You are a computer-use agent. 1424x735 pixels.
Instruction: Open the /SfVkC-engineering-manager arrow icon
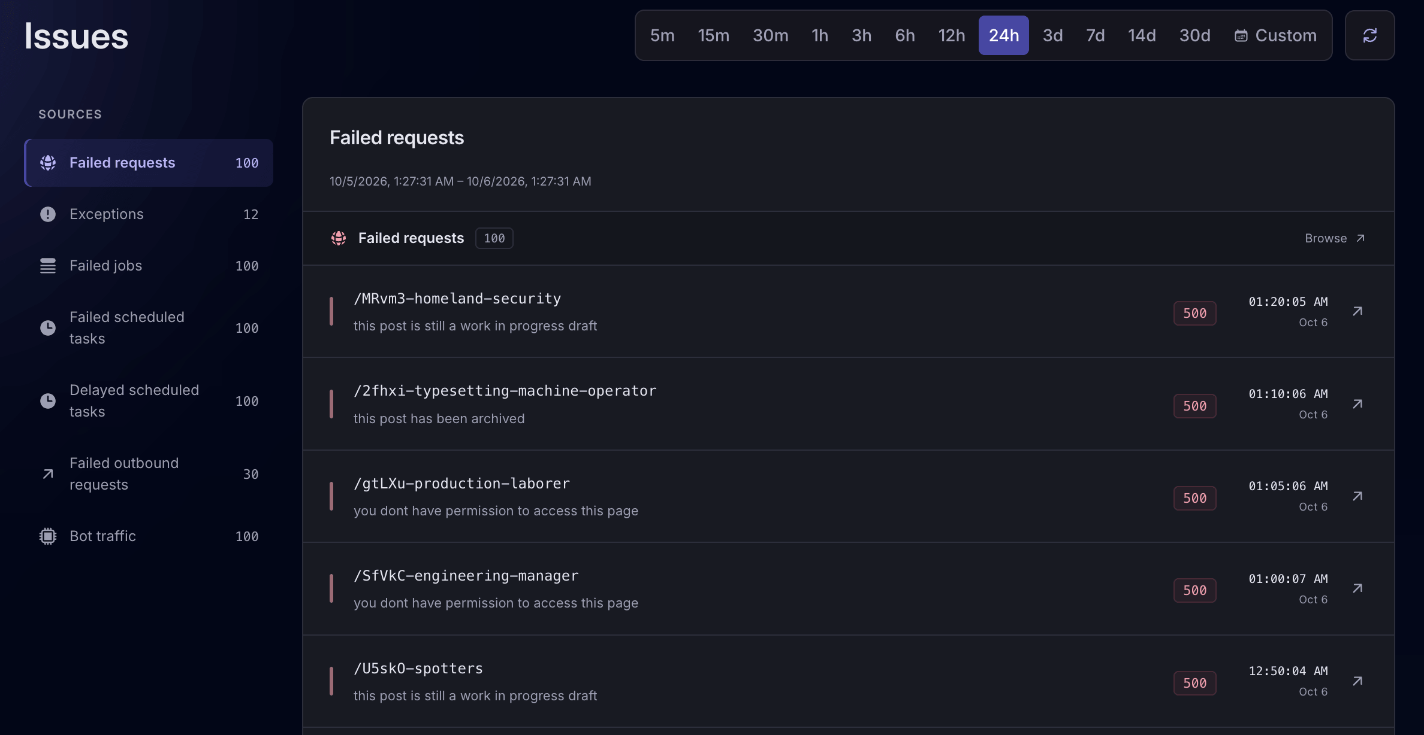[1357, 588]
